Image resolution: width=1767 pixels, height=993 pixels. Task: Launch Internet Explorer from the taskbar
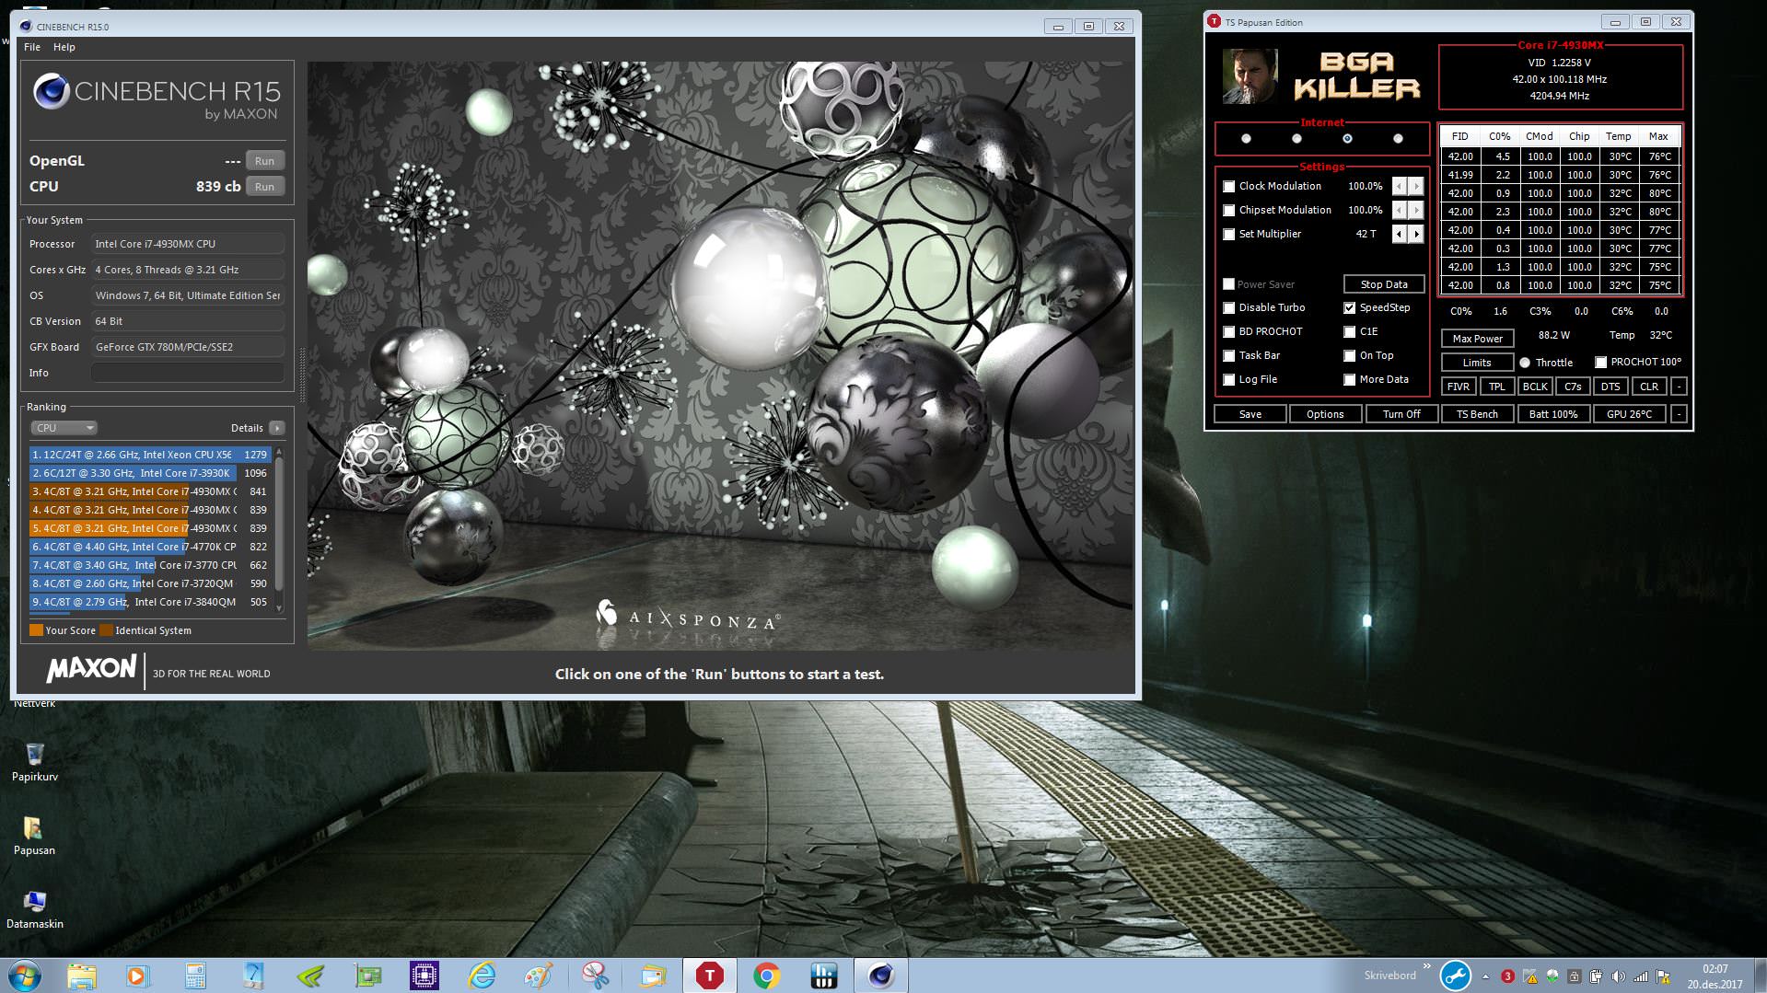point(482,976)
